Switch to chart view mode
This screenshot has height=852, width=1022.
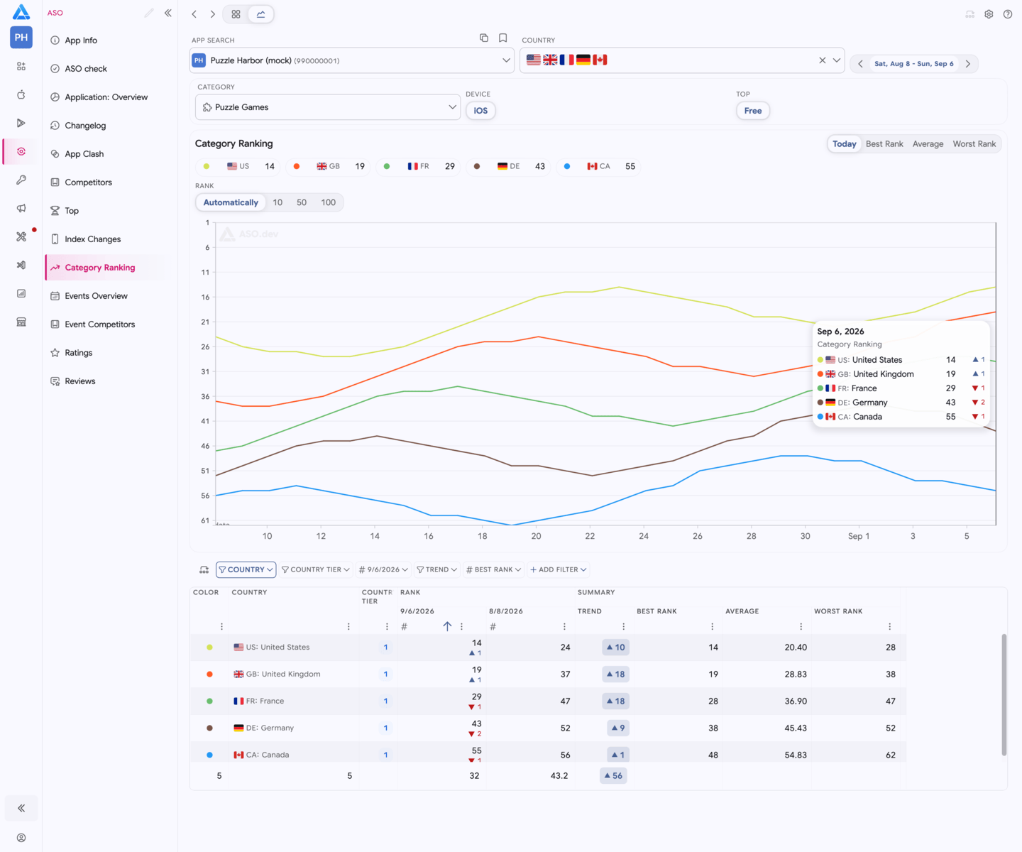coord(260,14)
